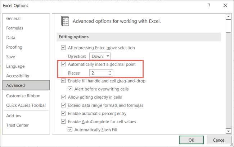Go to Trust Center settings
Screen dimensions: 234x147
[17, 125]
